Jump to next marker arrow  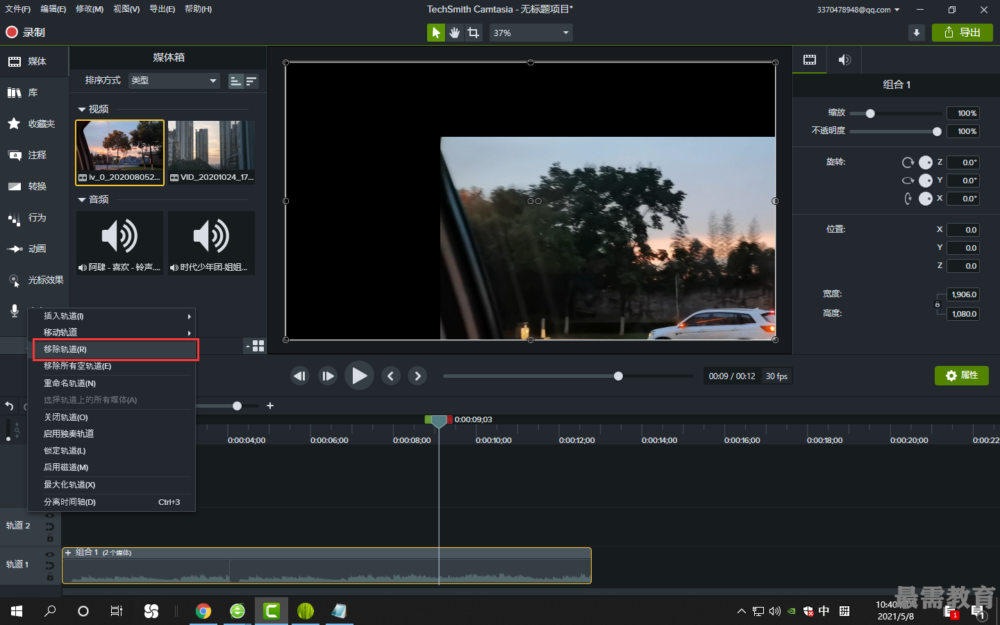point(417,376)
